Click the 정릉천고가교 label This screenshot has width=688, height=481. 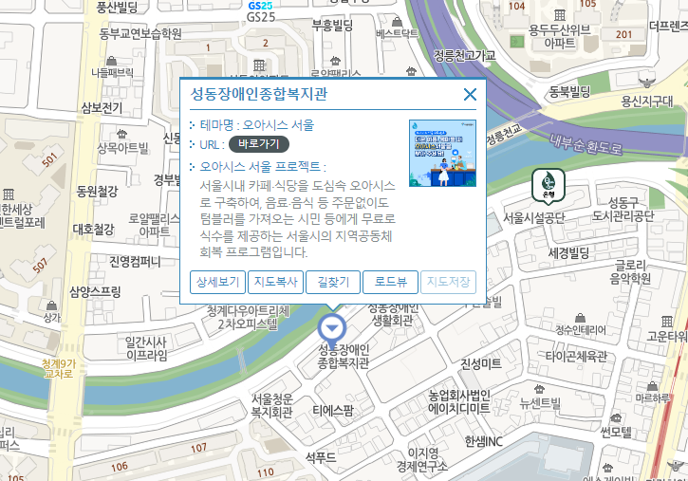click(465, 56)
